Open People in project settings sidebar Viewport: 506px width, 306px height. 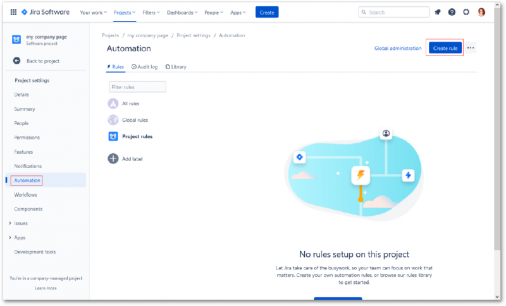pos(22,123)
